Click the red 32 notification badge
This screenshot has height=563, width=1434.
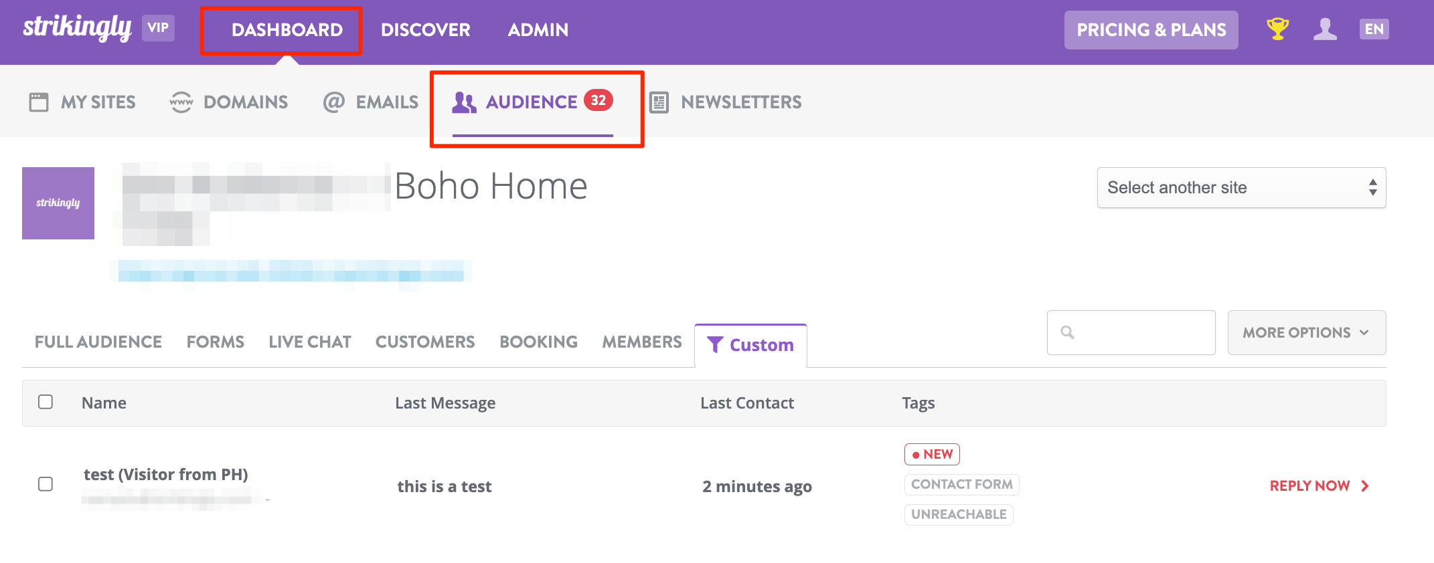pyautogui.click(x=598, y=100)
